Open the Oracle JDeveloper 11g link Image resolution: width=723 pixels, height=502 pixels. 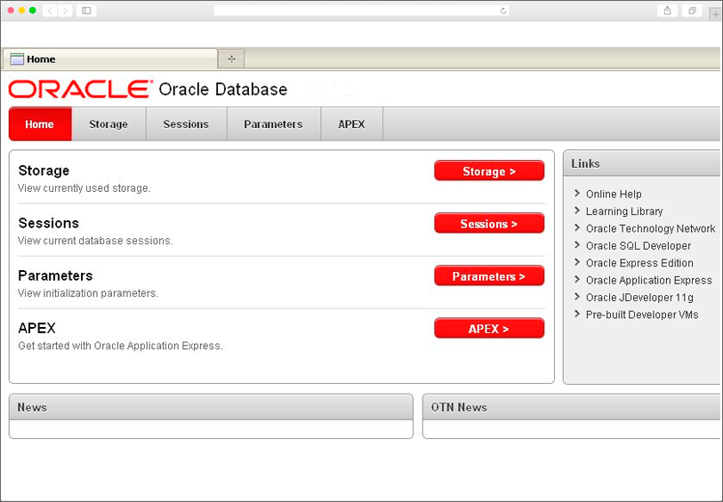[x=639, y=298]
